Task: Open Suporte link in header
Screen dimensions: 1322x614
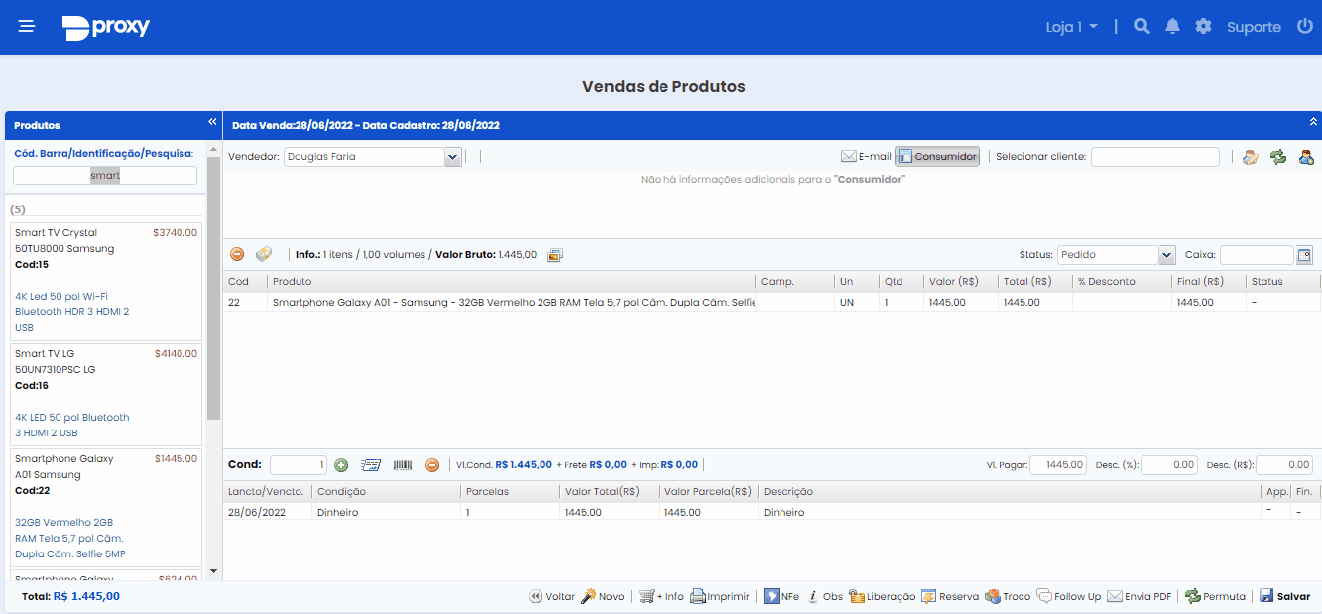Action: 1254,27
